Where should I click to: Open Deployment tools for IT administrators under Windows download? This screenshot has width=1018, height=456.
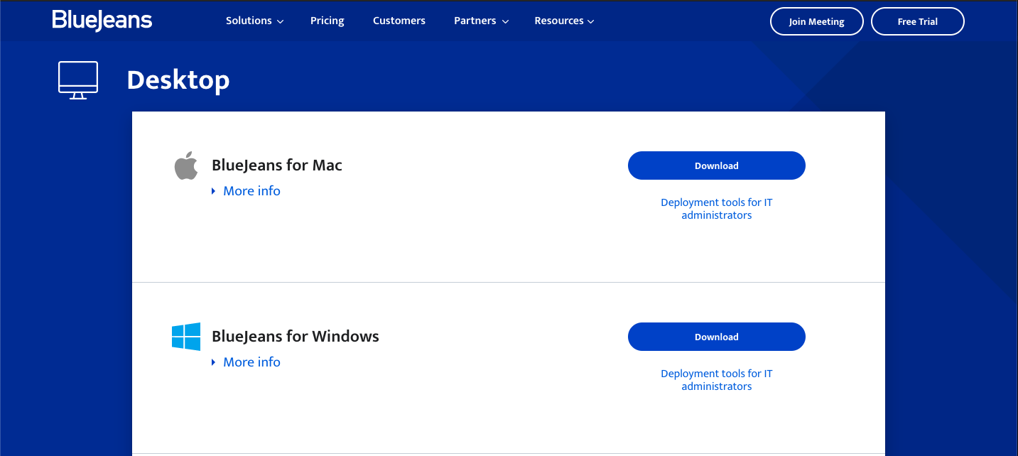coord(716,379)
